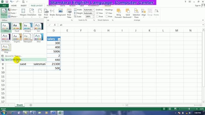Choose Save Current Theme option
This screenshot has height=115, width=205.
coord(23,60)
